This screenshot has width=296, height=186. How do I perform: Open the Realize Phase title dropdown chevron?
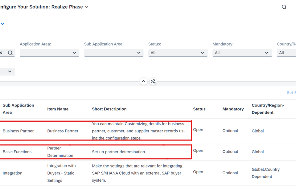(87, 7)
